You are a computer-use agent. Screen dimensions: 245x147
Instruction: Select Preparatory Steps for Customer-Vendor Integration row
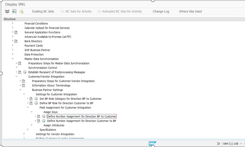pyautogui.click(x=63, y=81)
